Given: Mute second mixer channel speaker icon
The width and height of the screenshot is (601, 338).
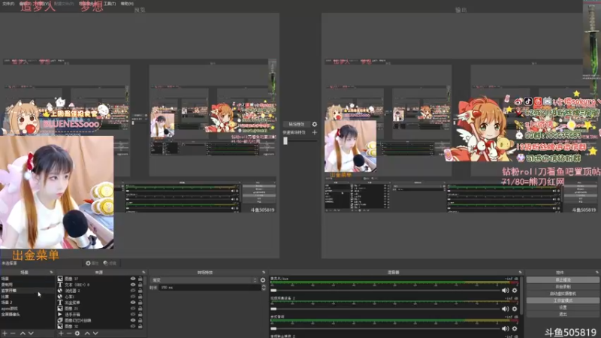Looking at the screenshot, I should tap(506, 309).
